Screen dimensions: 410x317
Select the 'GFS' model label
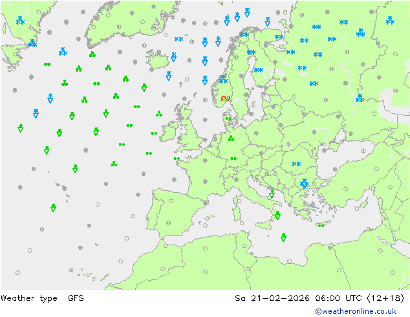click(x=76, y=298)
